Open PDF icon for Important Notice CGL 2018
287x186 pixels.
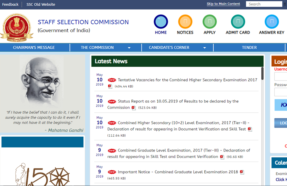[x=242, y=172]
